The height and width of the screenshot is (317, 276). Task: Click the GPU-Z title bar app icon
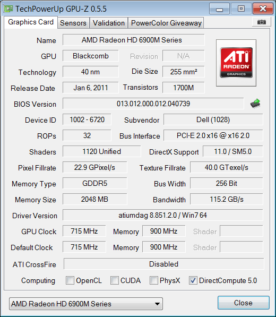click(8, 8)
